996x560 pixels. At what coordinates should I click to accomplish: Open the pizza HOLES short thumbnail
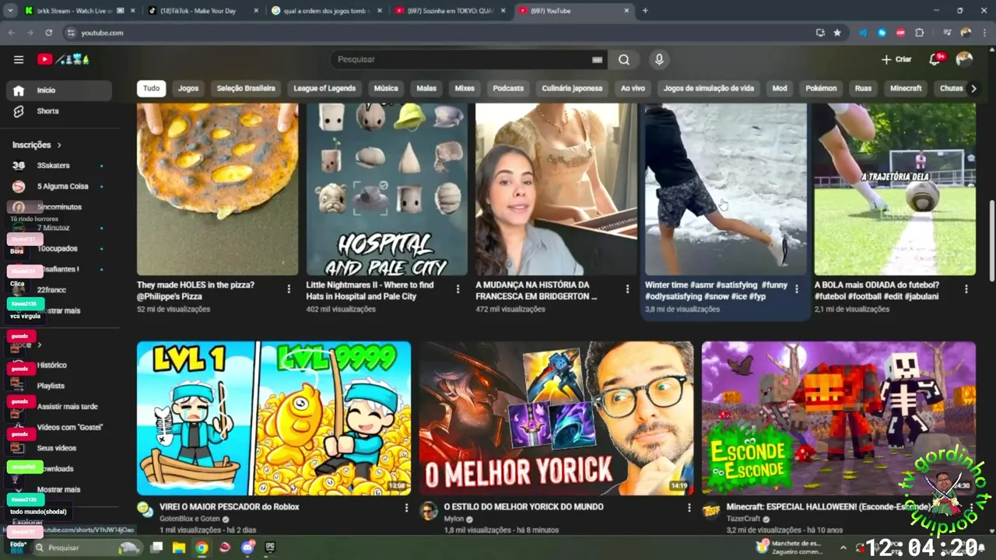coord(217,189)
